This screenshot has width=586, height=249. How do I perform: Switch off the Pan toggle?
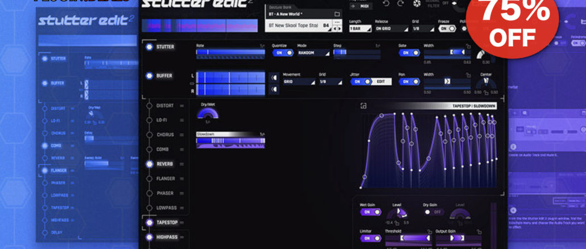pyautogui.click(x=409, y=82)
